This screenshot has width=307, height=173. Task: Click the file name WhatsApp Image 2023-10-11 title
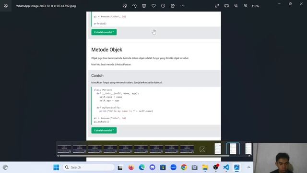click(x=46, y=6)
